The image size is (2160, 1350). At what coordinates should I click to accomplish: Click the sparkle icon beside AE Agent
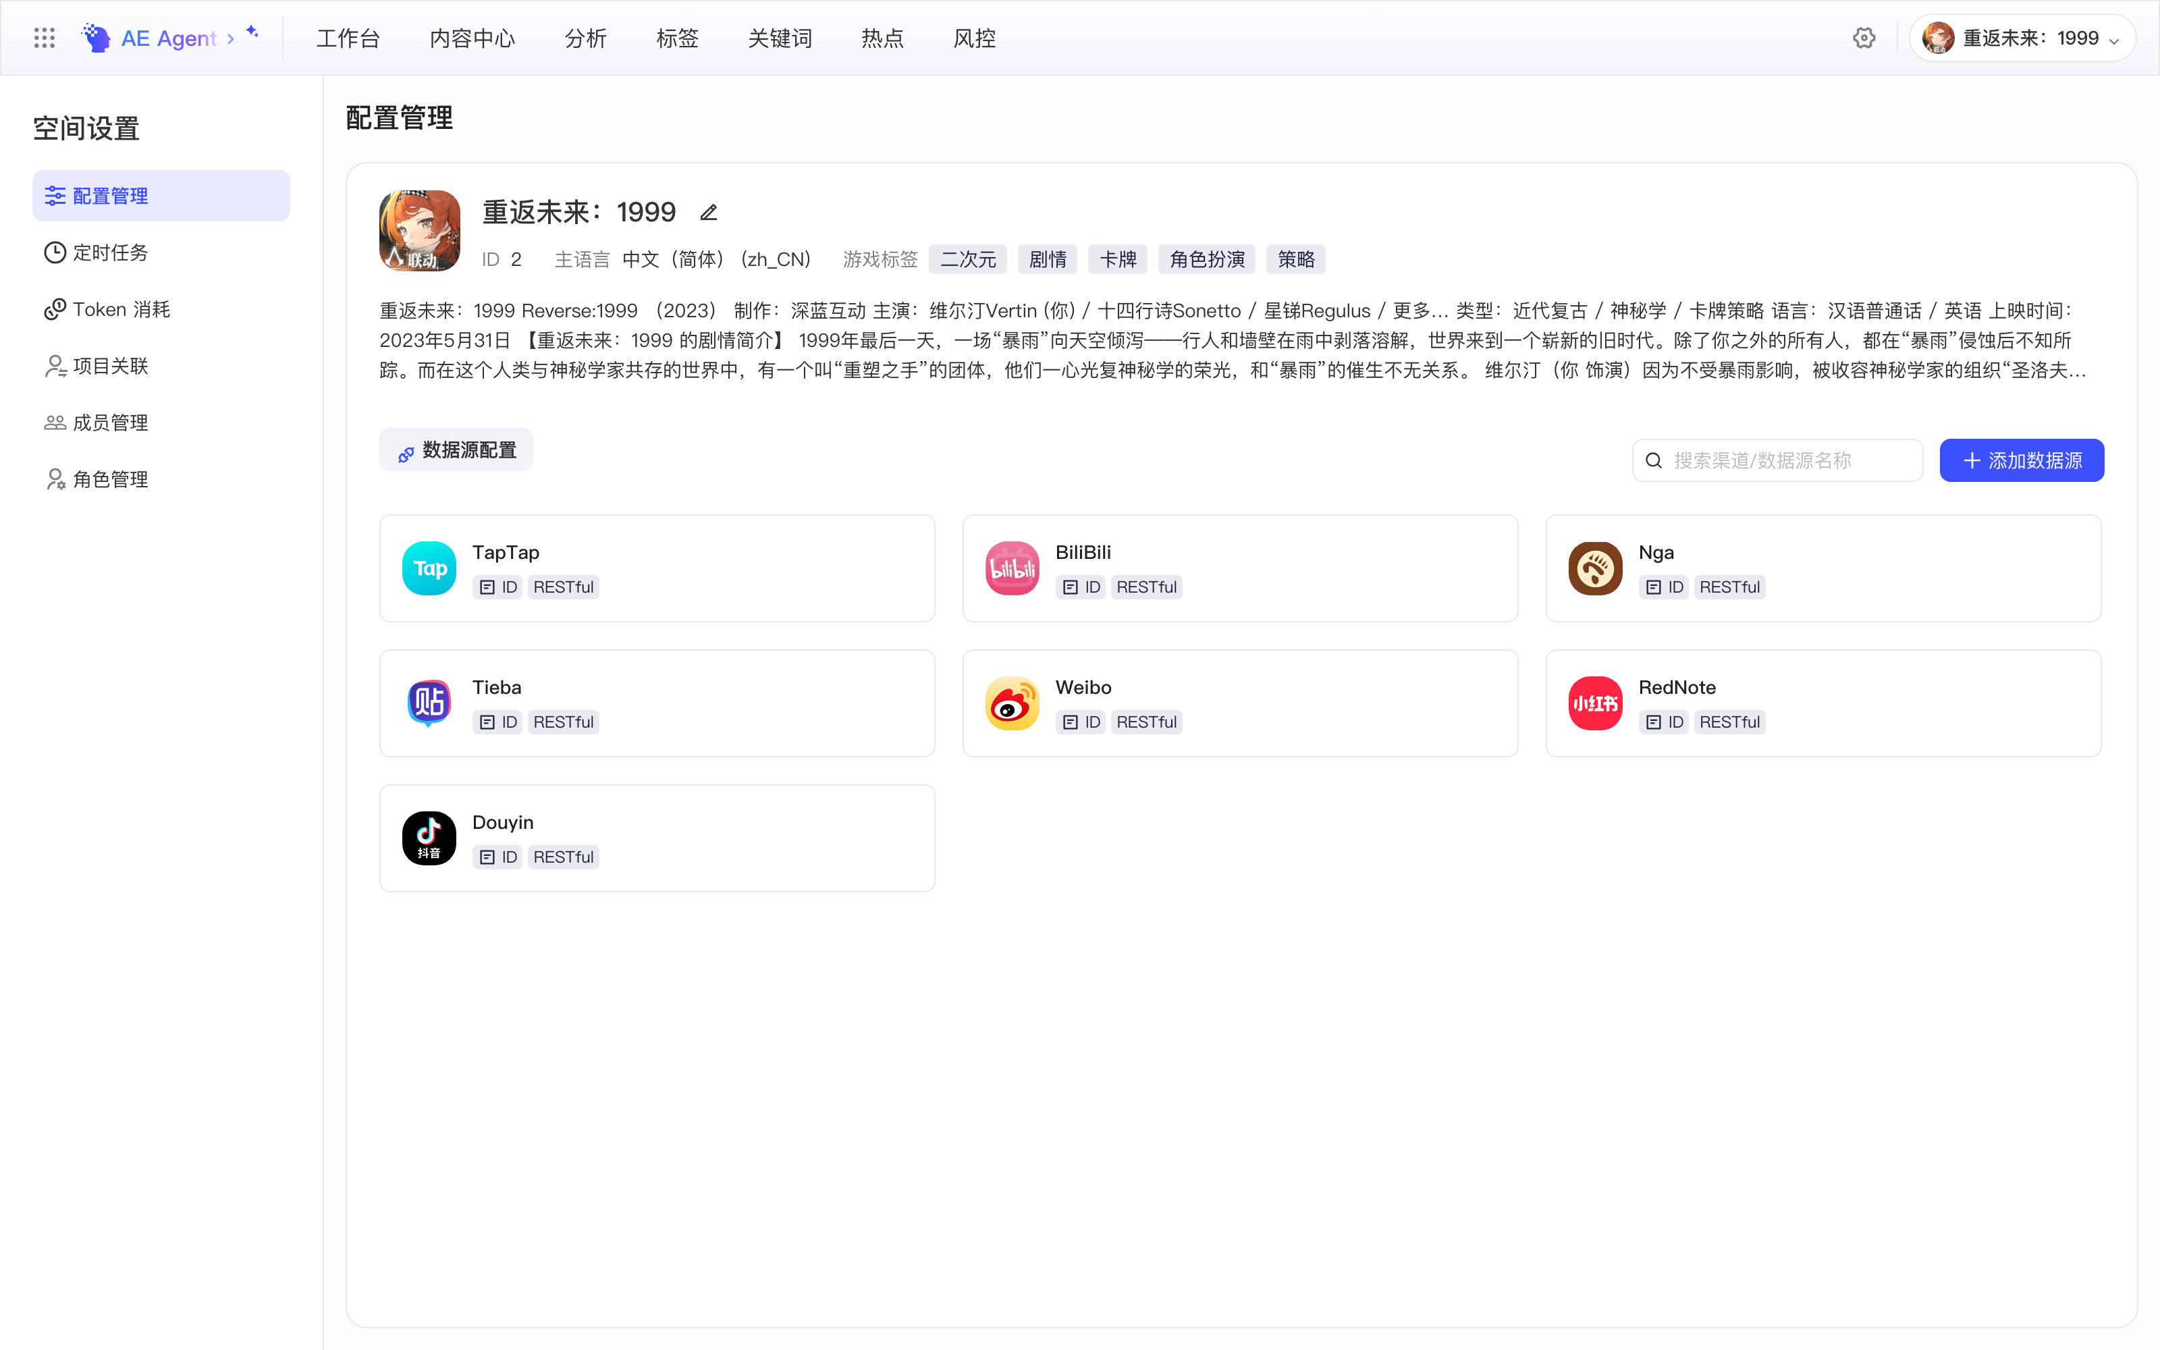tap(252, 31)
